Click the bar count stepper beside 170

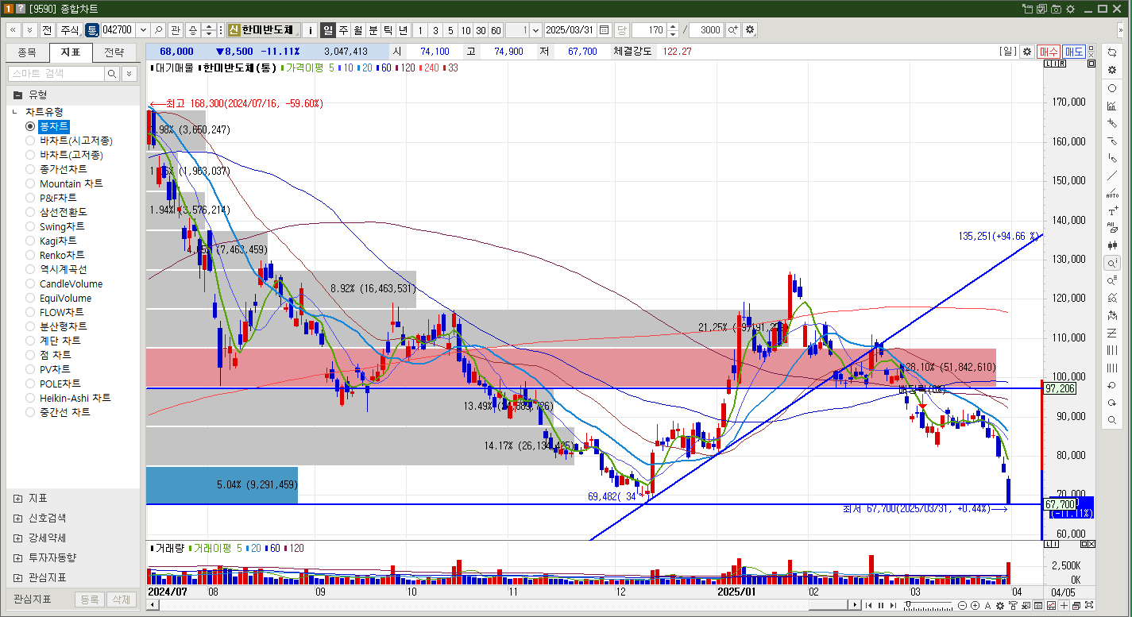coord(673,30)
